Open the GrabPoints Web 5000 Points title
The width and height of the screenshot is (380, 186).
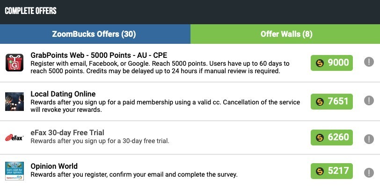tap(99, 55)
